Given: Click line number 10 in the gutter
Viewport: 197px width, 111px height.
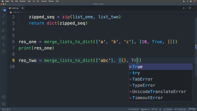Looking at the screenshot, I should click(12, 67).
